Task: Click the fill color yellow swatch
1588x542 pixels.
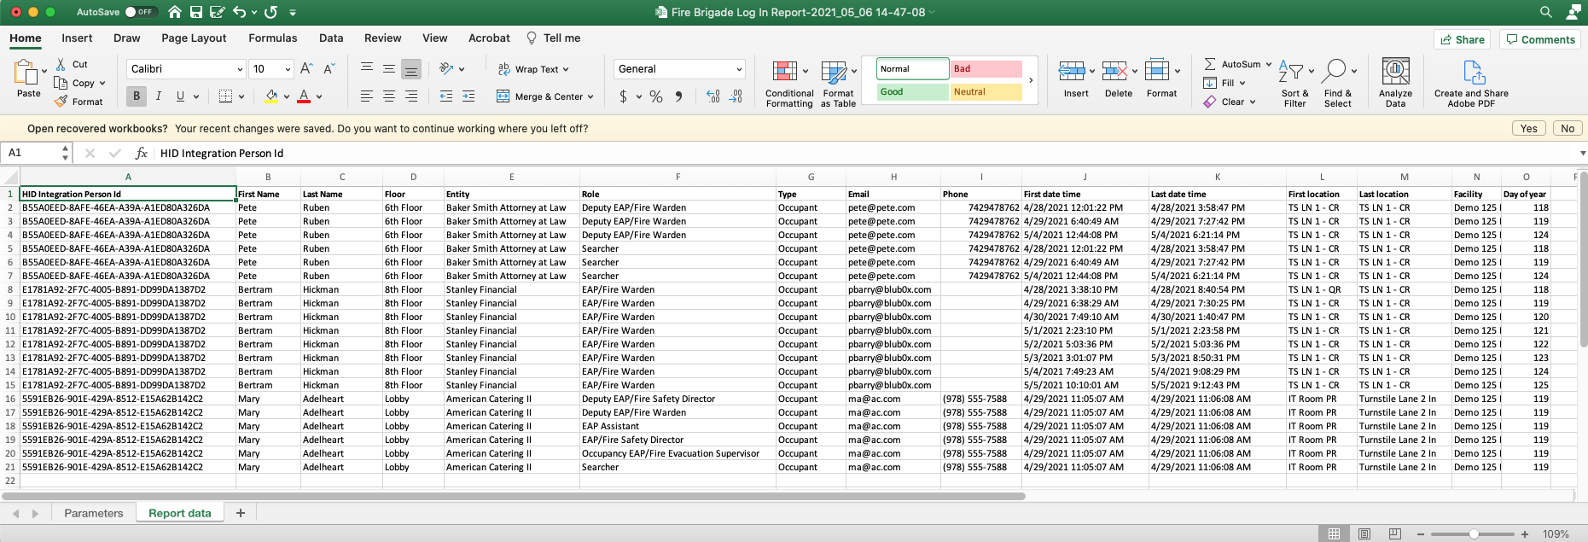Action: point(271,96)
